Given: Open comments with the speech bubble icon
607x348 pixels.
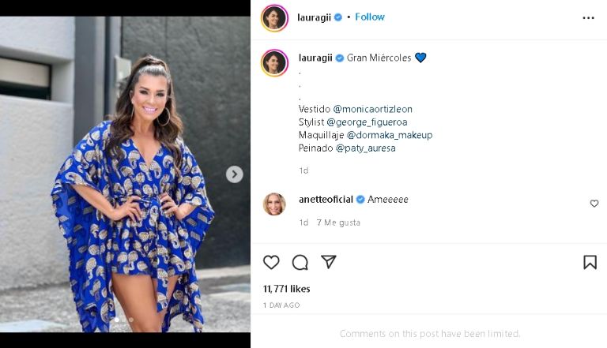Looking at the screenshot, I should [300, 263].
